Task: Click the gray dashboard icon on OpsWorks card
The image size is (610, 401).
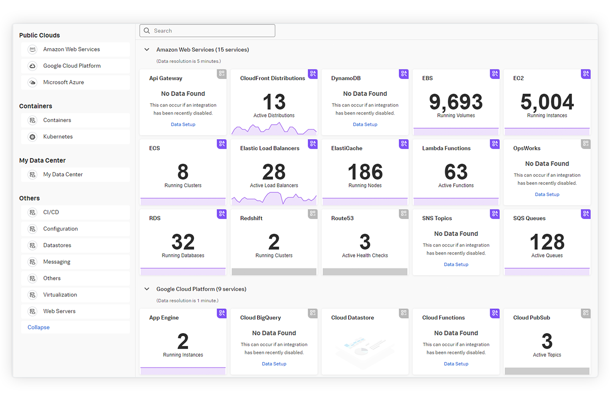Action: [586, 144]
